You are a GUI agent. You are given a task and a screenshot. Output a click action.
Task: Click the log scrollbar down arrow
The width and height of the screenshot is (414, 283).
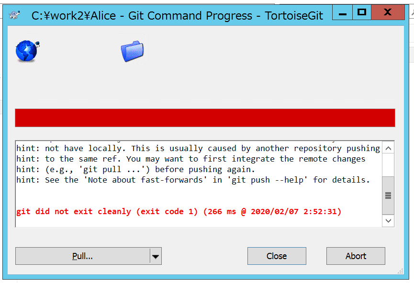pos(388,220)
